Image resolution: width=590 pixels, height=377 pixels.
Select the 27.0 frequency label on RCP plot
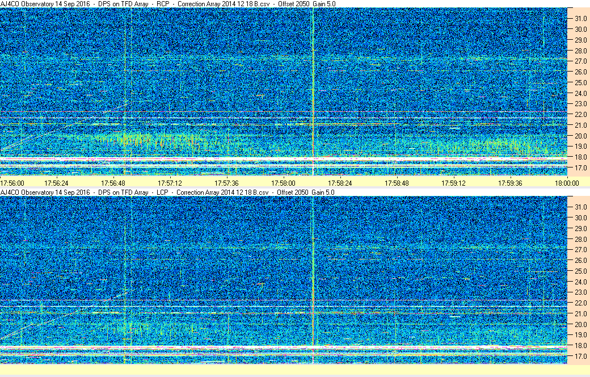(x=580, y=61)
